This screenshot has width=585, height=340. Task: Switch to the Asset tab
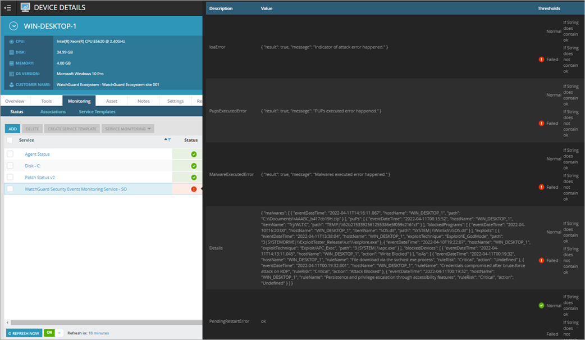pyautogui.click(x=111, y=101)
